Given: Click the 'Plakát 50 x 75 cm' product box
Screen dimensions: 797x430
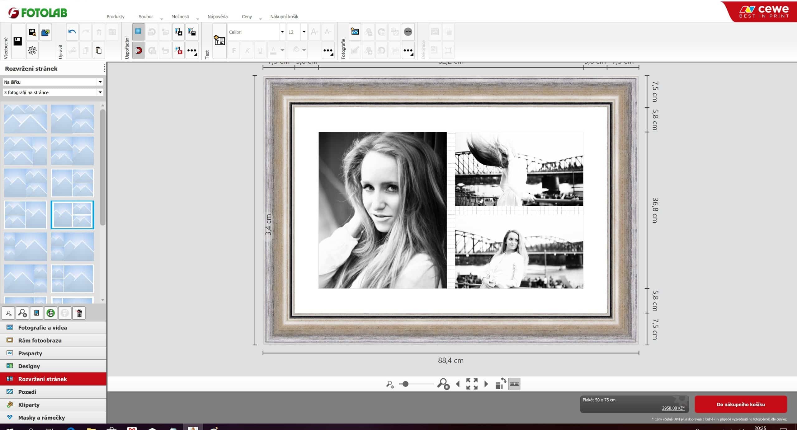Looking at the screenshot, I should (x=634, y=404).
